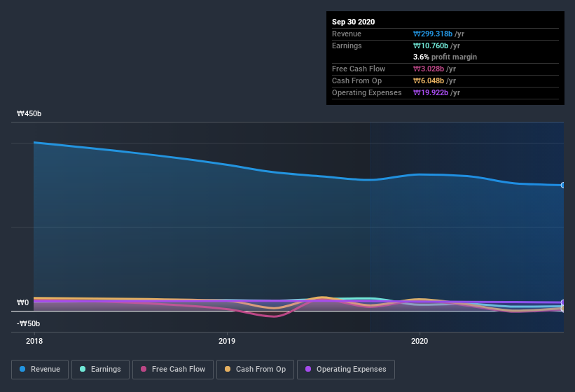Toggle the Free Cash Flow legend button
Image resolution: width=575 pixels, height=392 pixels.
coord(173,370)
